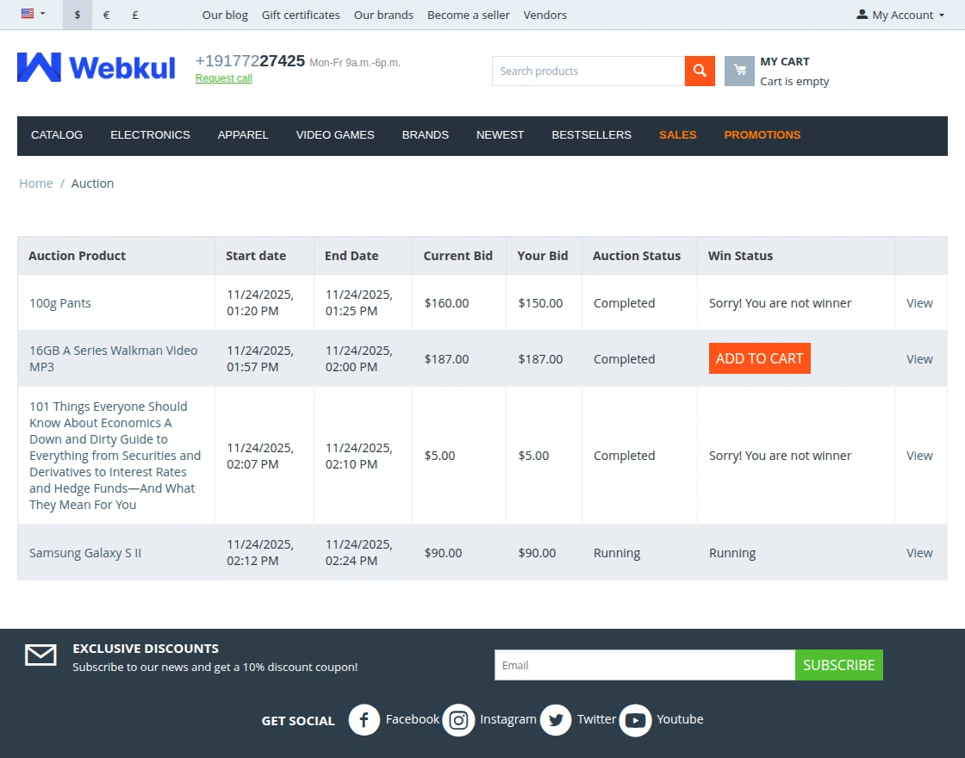Viewport: 965px width, 758px height.
Task: Add the Walkman MP3 auction win to cart
Action: tap(759, 357)
